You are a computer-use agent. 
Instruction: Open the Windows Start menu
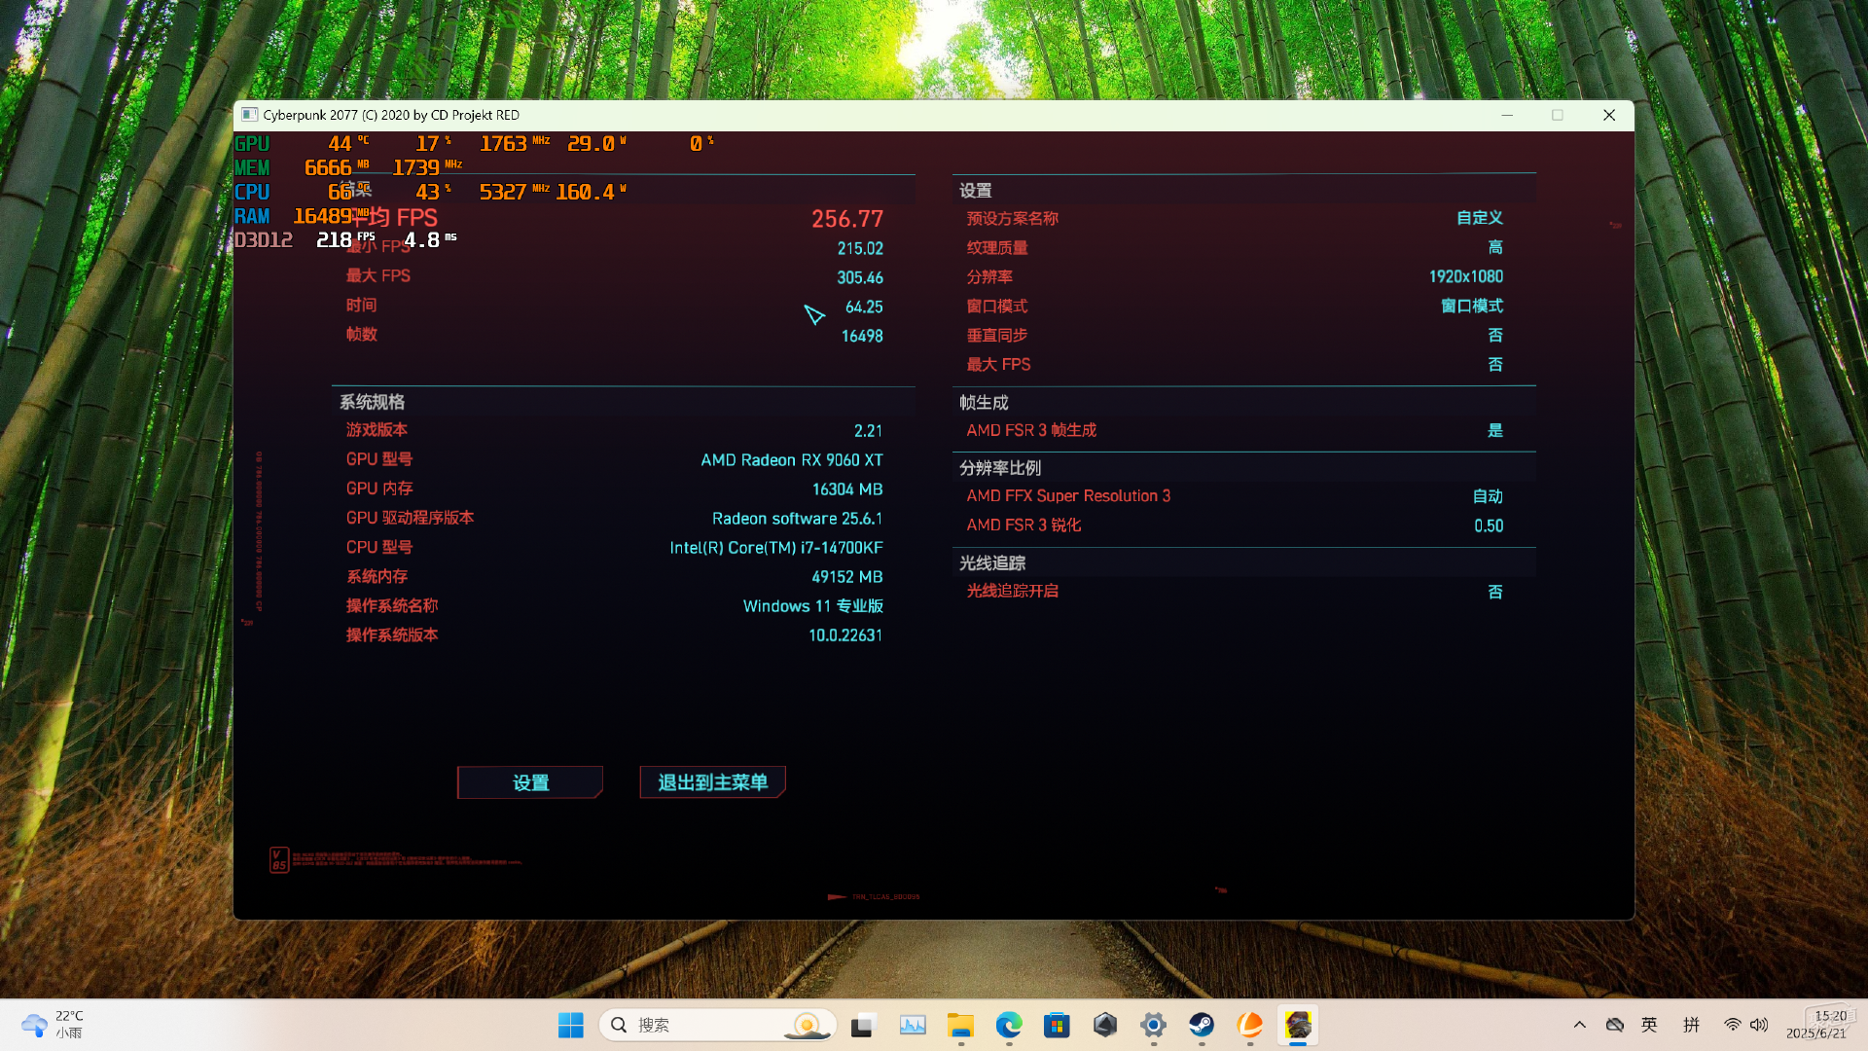pos(571,1025)
